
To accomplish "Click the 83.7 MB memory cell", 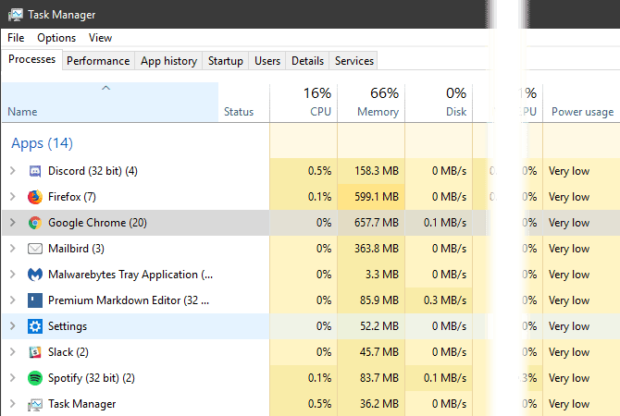I will (x=371, y=378).
